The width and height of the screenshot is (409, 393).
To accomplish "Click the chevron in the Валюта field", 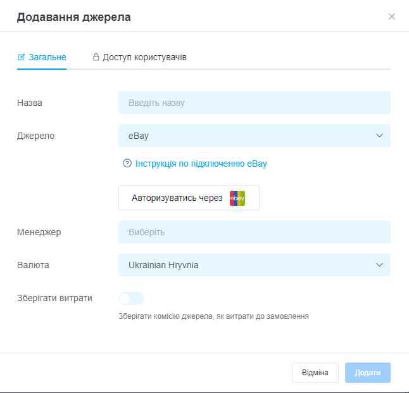I will 380,265.
